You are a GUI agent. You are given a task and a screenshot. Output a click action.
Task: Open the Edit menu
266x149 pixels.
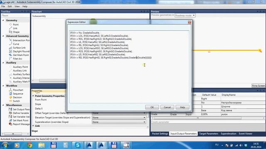pos(10,7)
